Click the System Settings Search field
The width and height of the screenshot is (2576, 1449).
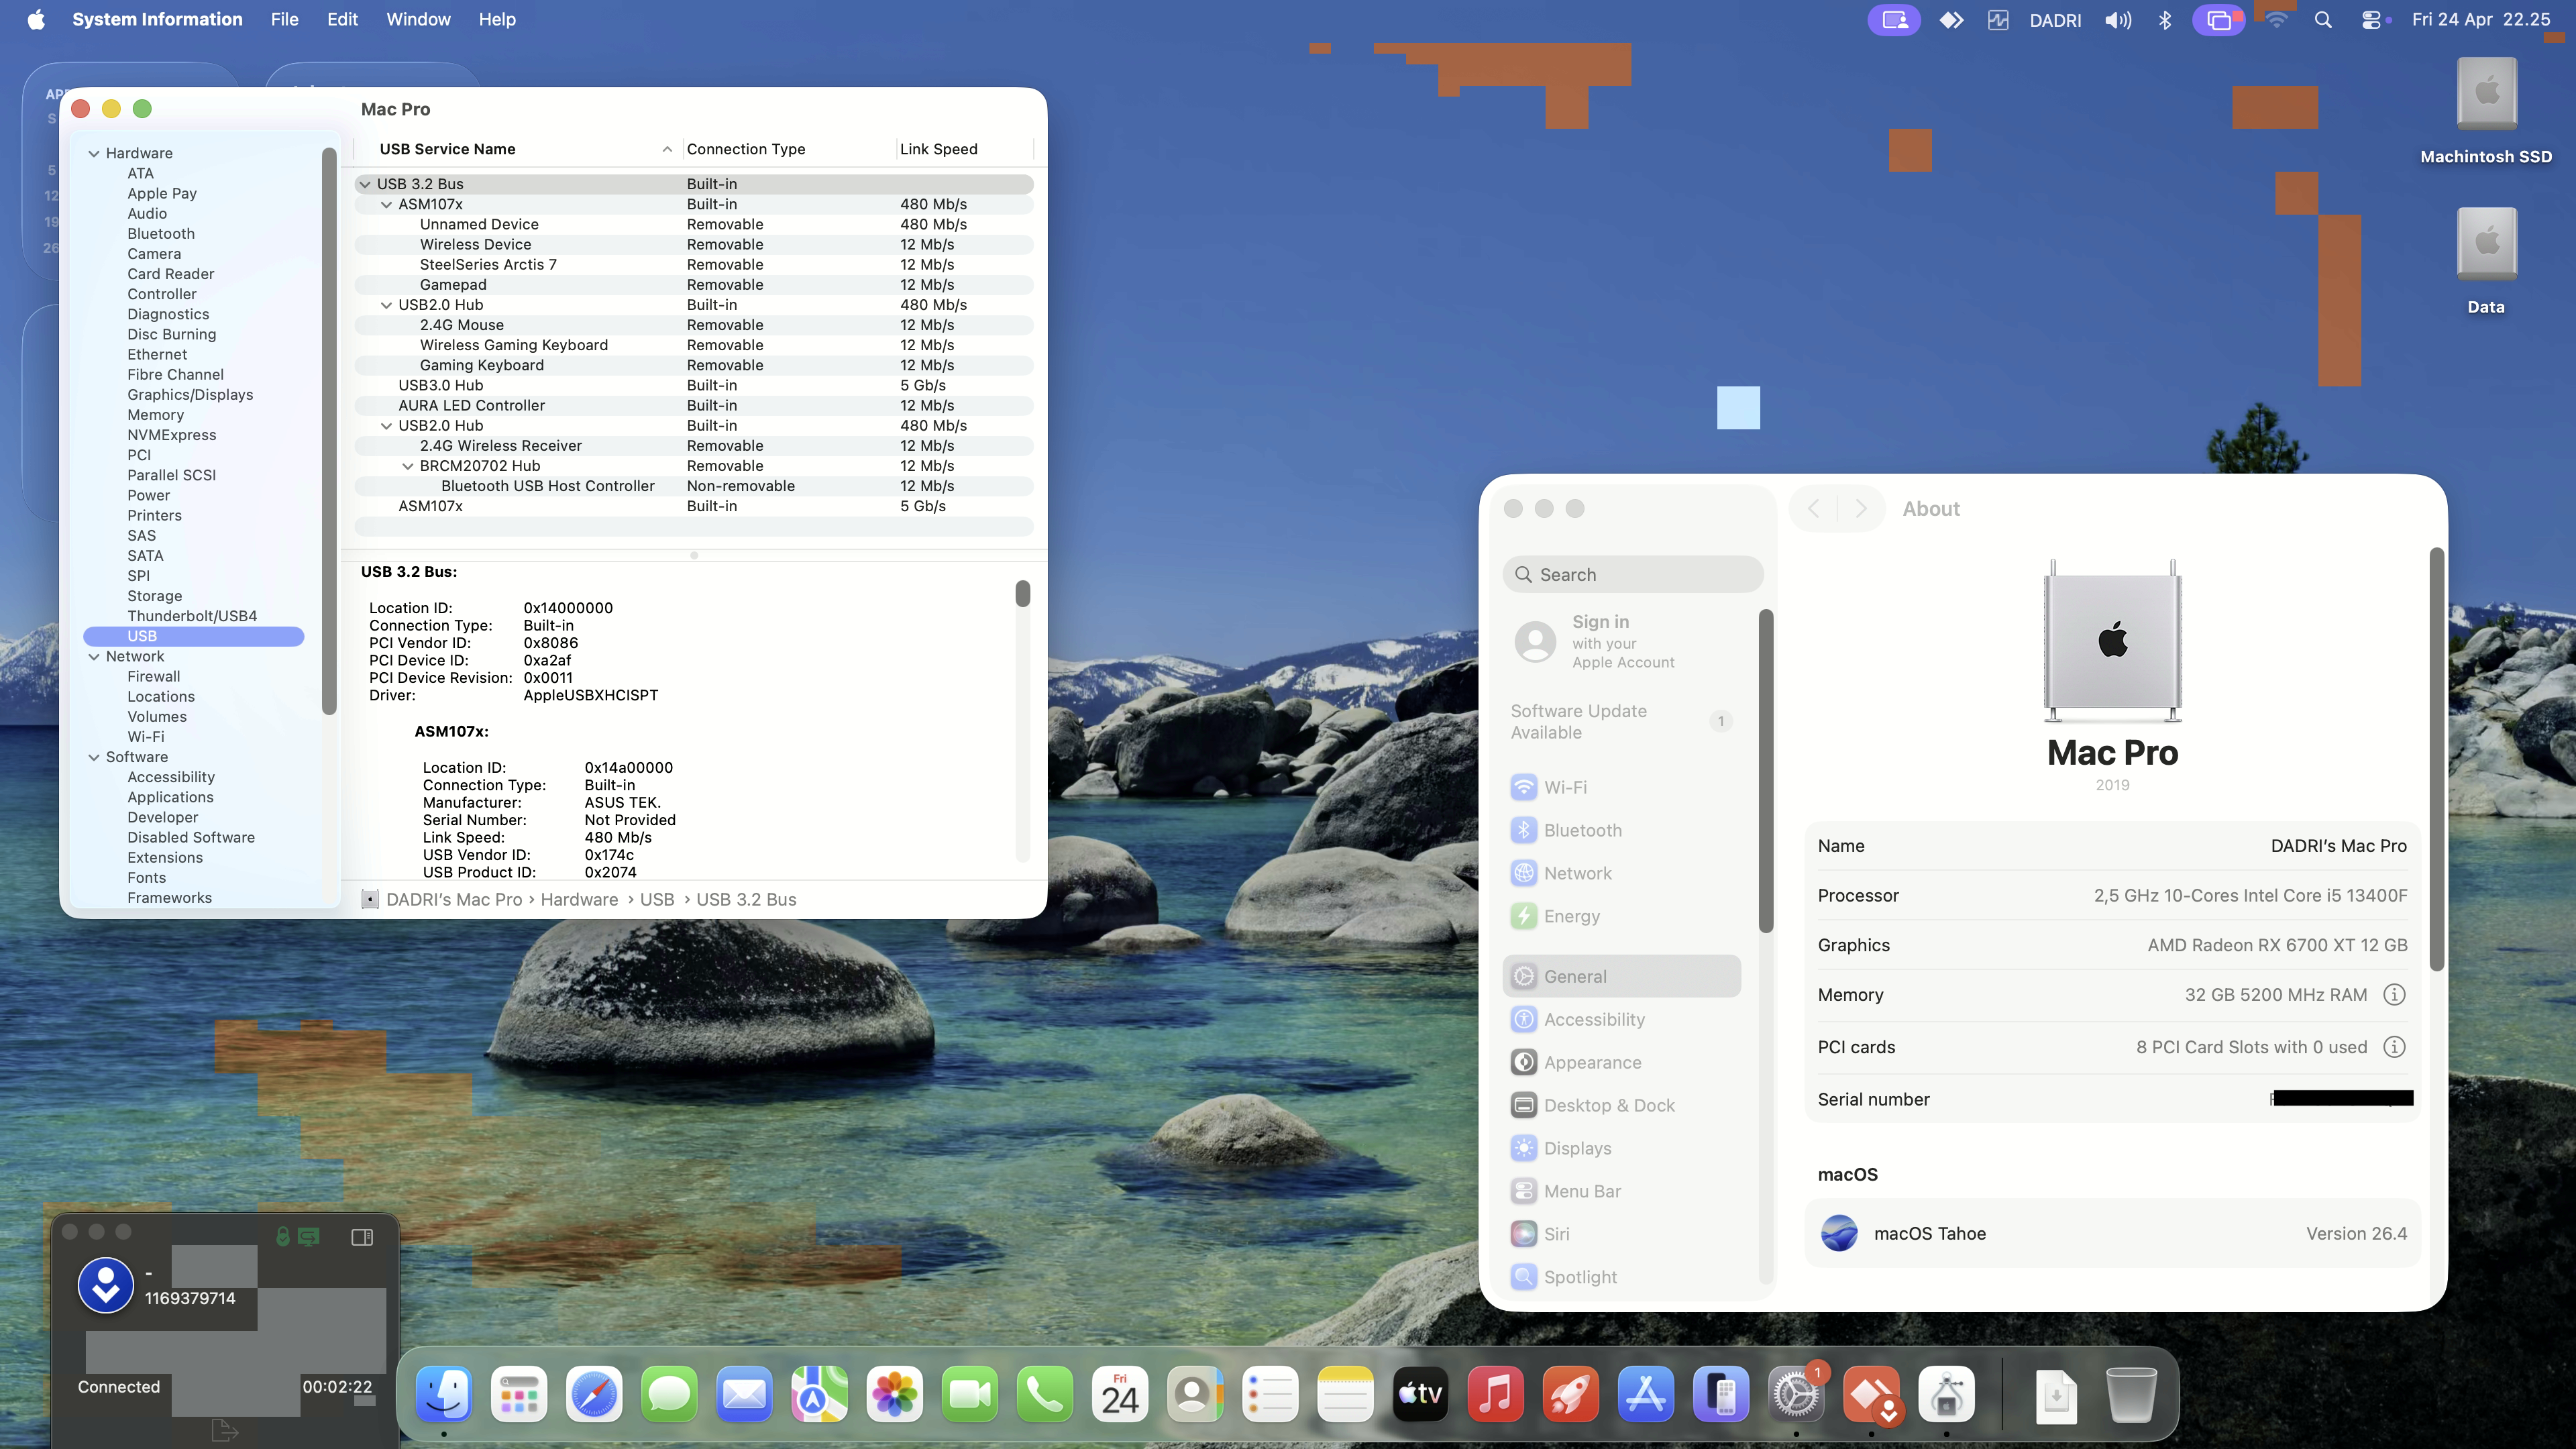[1632, 574]
